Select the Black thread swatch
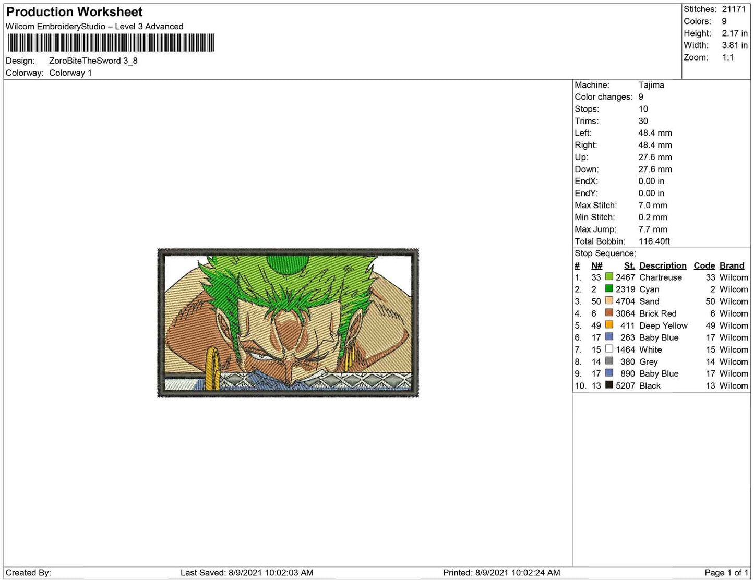 pyautogui.click(x=609, y=385)
